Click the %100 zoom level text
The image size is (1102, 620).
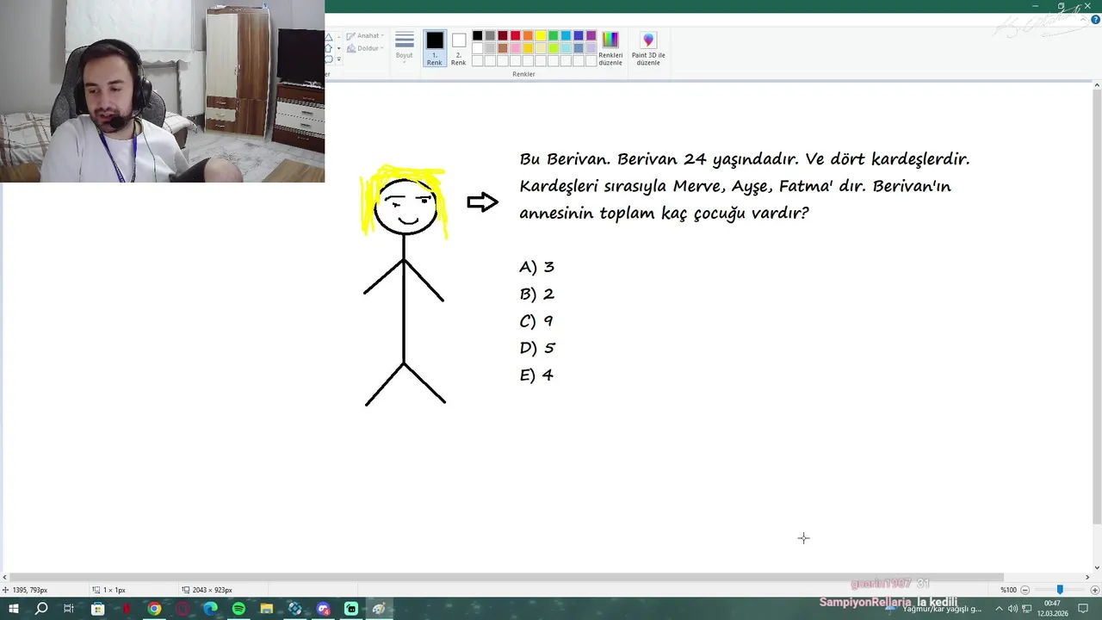pos(1008,590)
